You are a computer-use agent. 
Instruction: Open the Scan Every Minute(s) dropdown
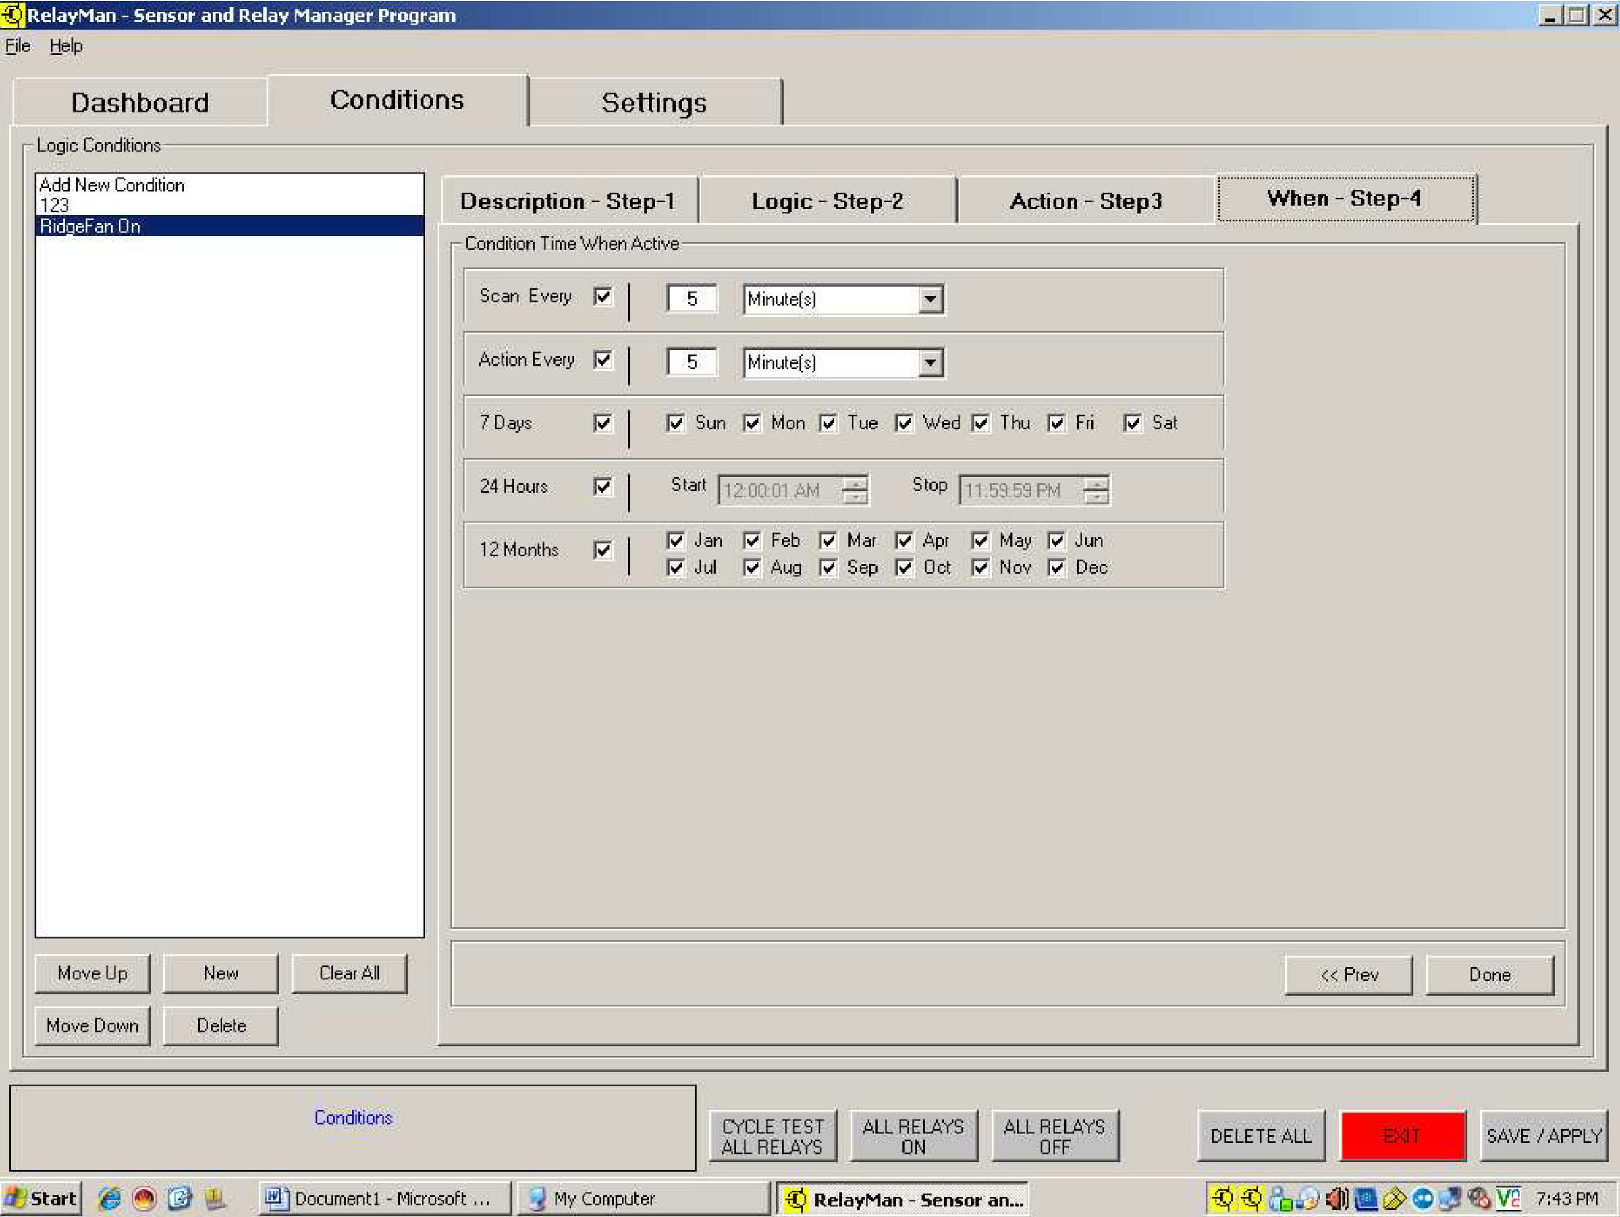tap(930, 299)
